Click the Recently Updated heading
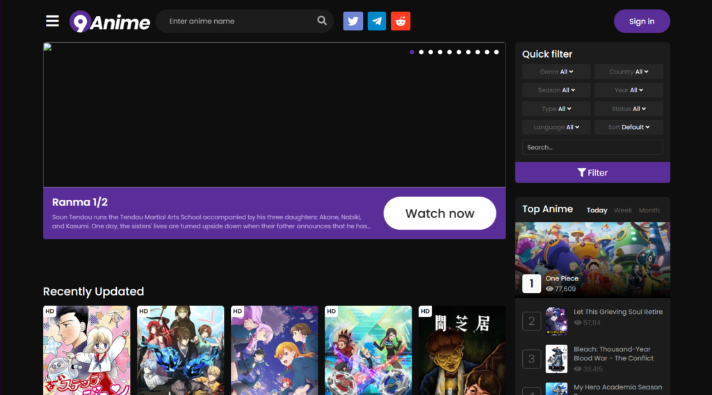 94,292
